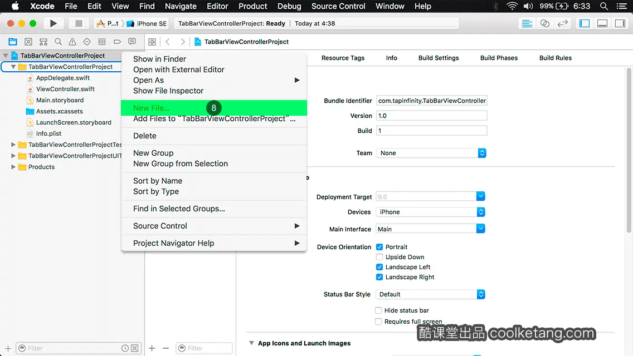The image size is (633, 356).
Task: Open the Debug menu in menu bar
Action: [x=289, y=6]
